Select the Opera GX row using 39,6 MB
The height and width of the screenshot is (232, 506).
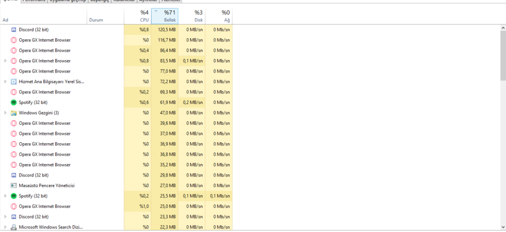pos(44,123)
